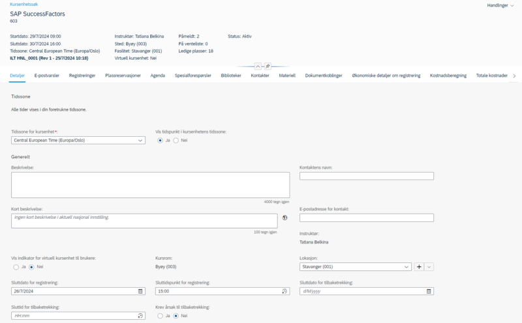522x323 pixels.
Task: Open time picker for Sluttid for tilbaketrekking
Action: [140, 316]
